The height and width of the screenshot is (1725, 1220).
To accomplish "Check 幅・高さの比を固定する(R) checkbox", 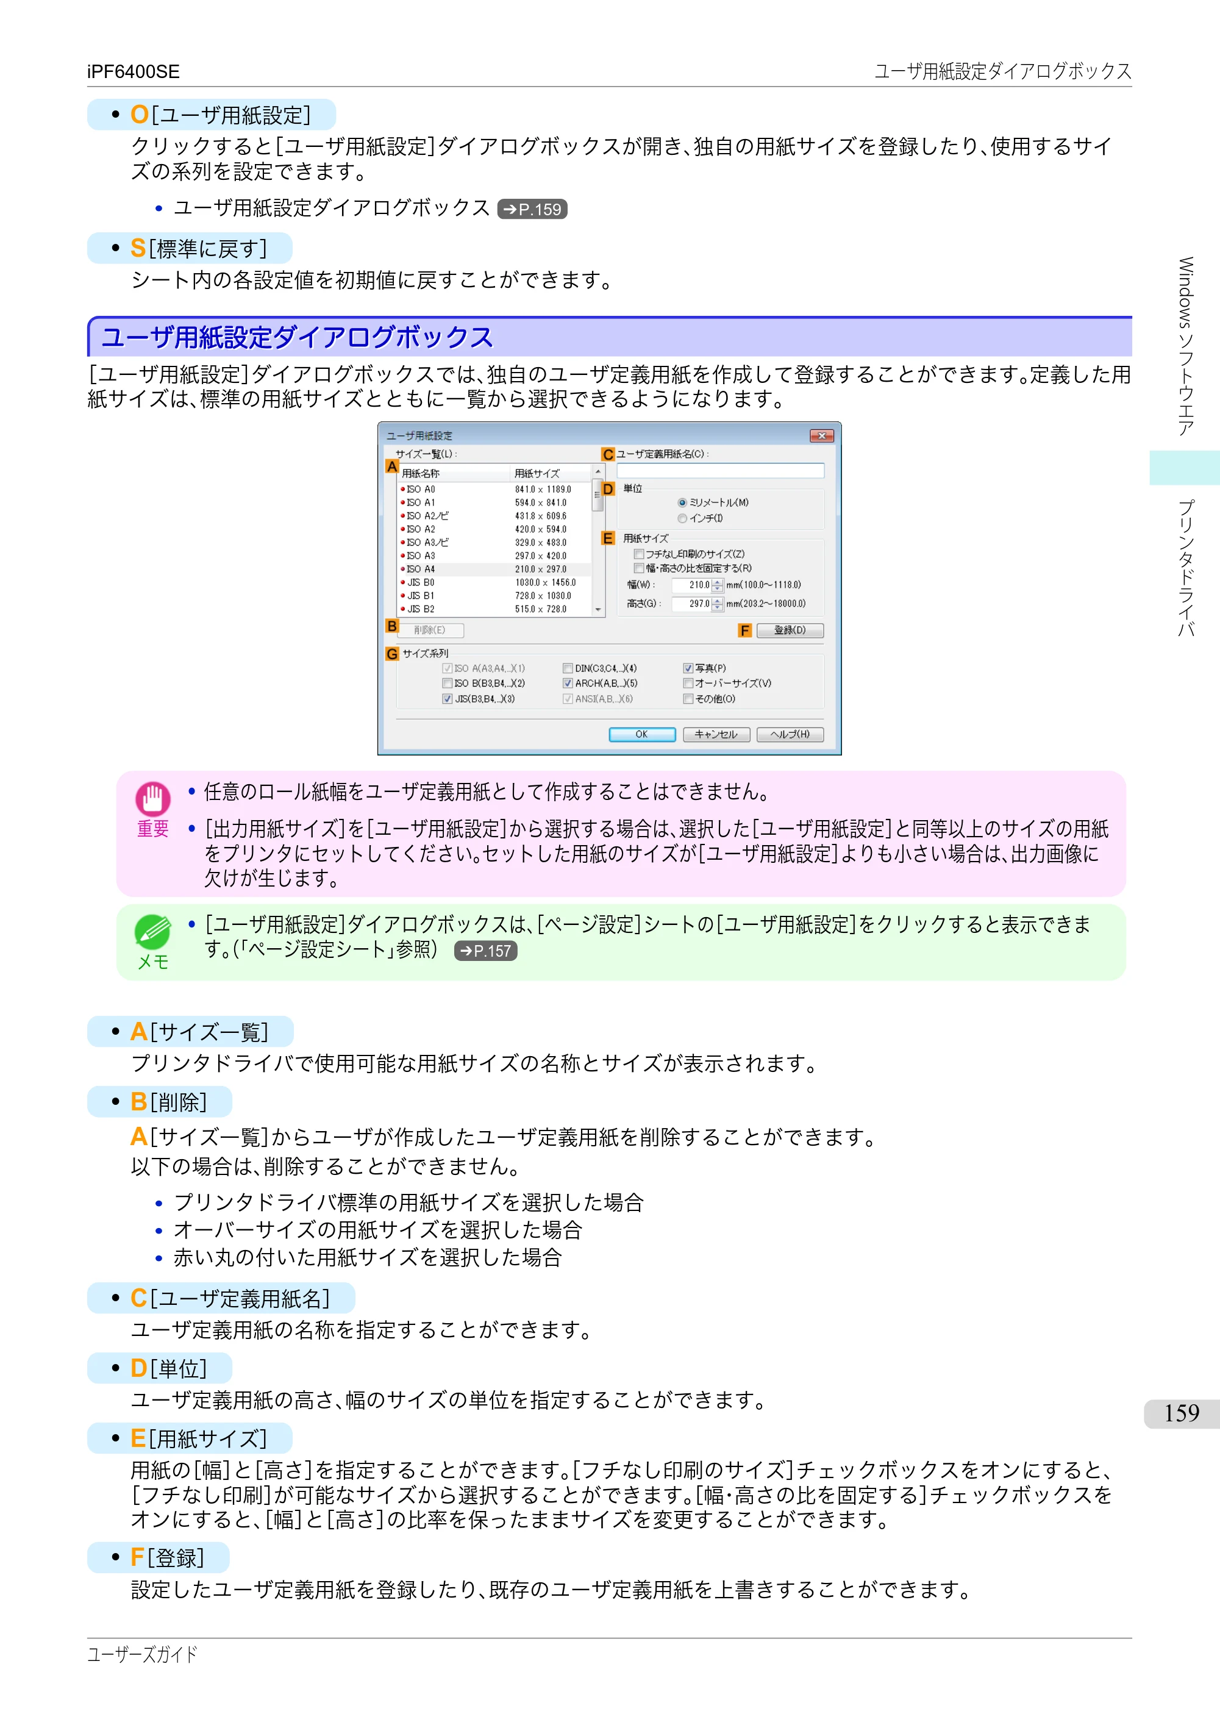I will click(638, 568).
